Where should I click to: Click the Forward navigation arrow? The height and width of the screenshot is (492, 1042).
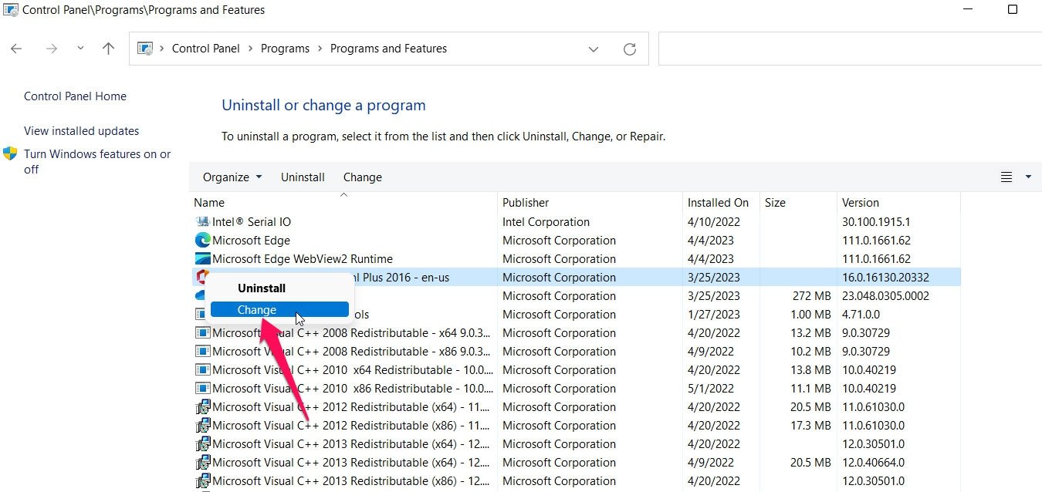click(x=52, y=49)
